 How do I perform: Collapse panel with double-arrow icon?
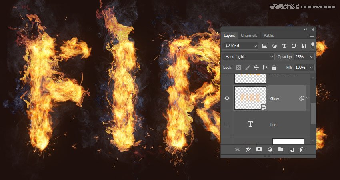tap(306, 30)
